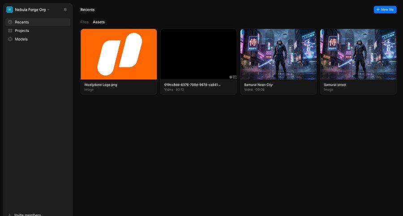The width and height of the screenshot is (403, 216).
Task: Select the Assets tab
Action: (x=99, y=22)
